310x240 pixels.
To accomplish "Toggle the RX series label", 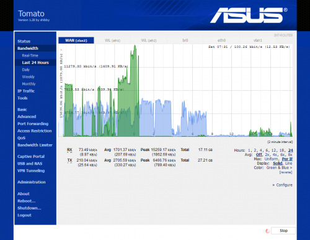I will pyautogui.click(x=69, y=150).
